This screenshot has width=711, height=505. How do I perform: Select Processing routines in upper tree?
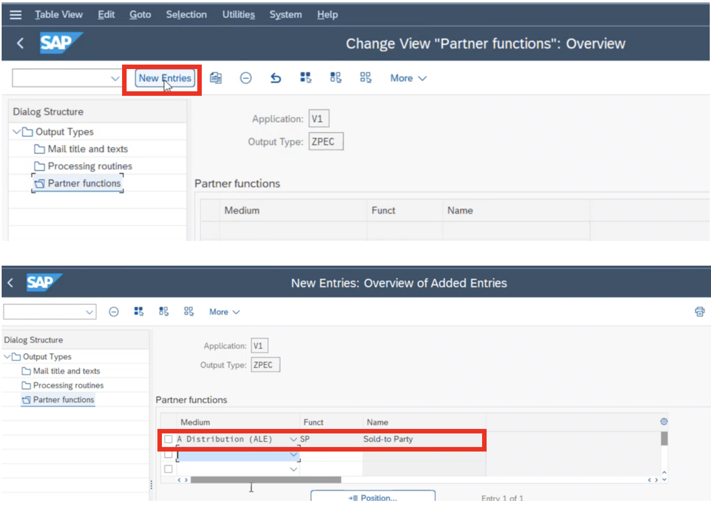click(x=90, y=166)
